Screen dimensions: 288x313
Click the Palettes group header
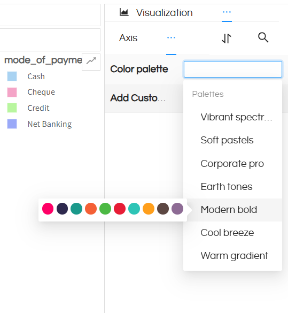click(208, 94)
